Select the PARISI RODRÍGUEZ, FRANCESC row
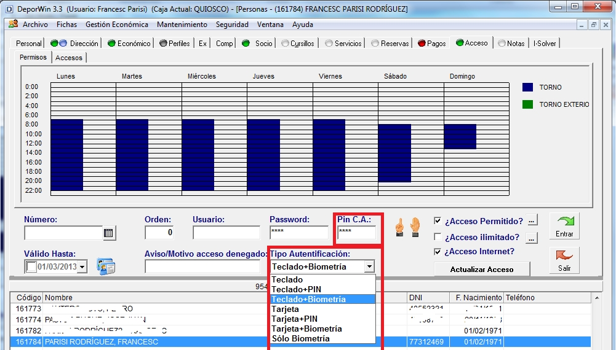Image resolution: width=616 pixels, height=350 pixels. click(300, 342)
